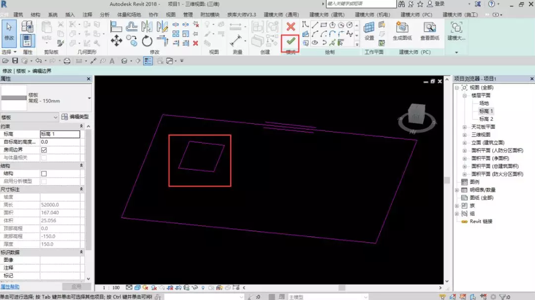Open the Manage (管理) ribbon tab
Viewport: 535px width, 300px height.
(x=188, y=14)
